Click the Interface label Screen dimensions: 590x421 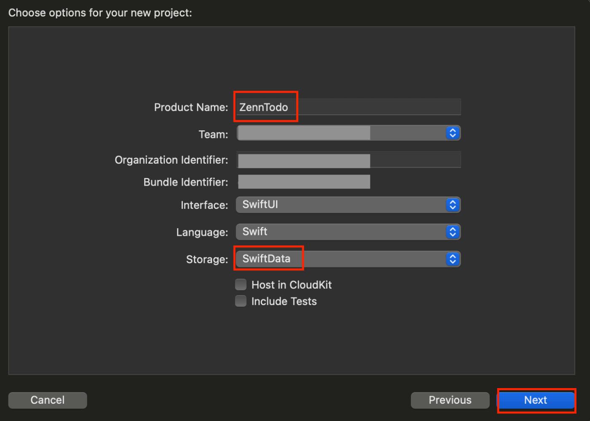[204, 205]
